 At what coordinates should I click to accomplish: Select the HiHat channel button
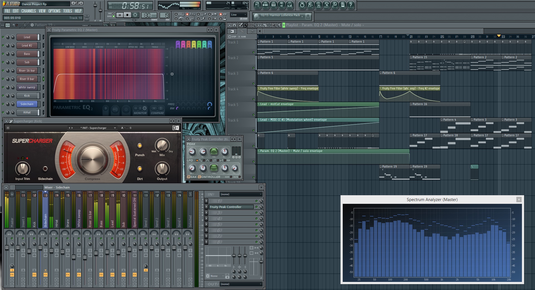click(27, 112)
